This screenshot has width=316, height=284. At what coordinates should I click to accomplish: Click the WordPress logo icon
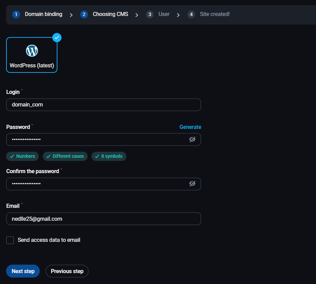point(32,51)
